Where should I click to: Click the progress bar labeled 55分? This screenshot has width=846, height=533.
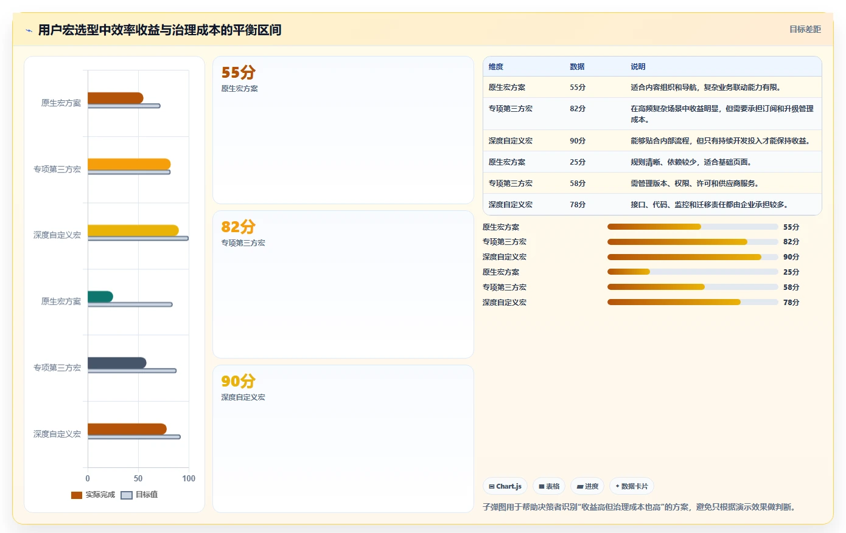click(x=693, y=227)
